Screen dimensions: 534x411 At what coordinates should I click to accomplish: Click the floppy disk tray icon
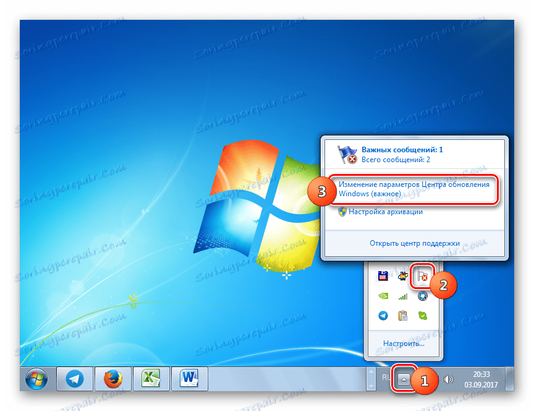pos(383,275)
